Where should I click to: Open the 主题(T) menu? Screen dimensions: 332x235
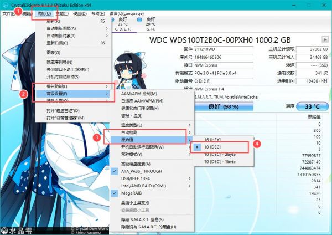(x=62, y=13)
